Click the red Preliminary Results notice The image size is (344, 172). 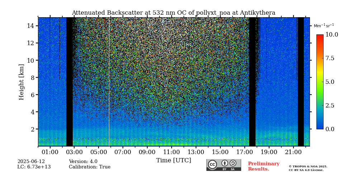pos(264,166)
